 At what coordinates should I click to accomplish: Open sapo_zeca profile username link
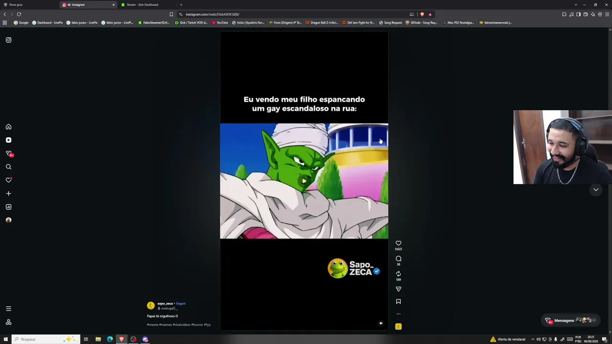165,303
